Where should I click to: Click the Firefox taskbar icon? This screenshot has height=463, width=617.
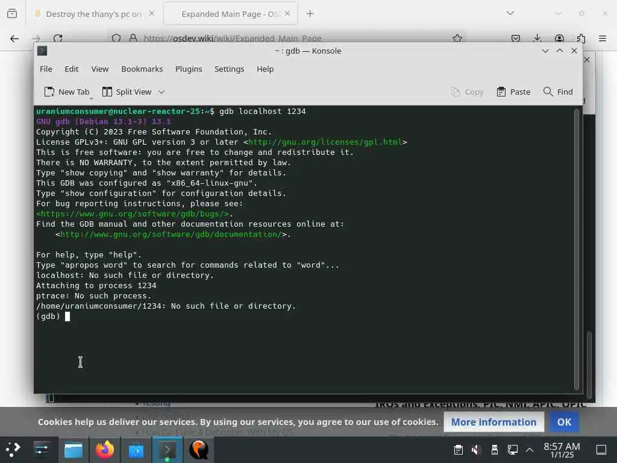tap(105, 450)
